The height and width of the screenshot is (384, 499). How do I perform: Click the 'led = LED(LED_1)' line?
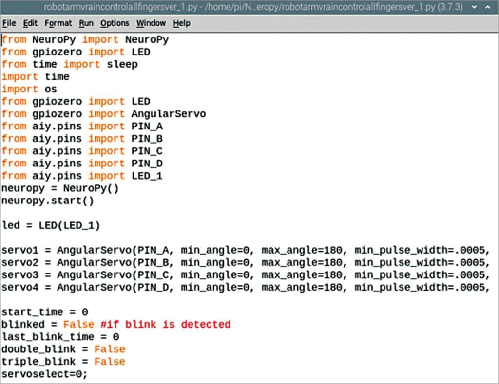tap(51, 225)
